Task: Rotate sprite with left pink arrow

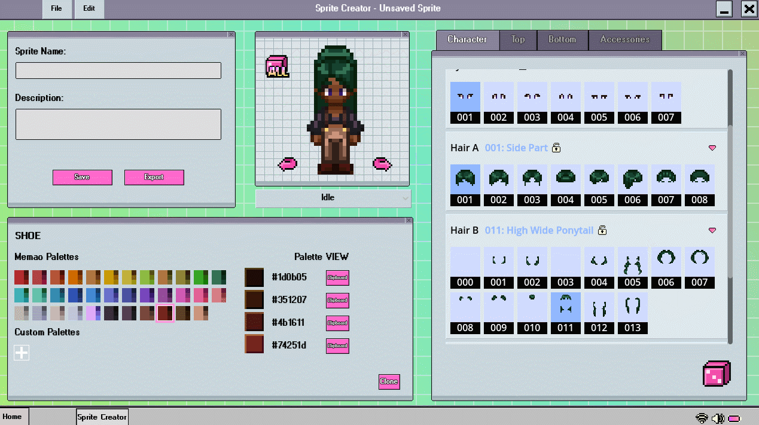Action: [x=288, y=163]
